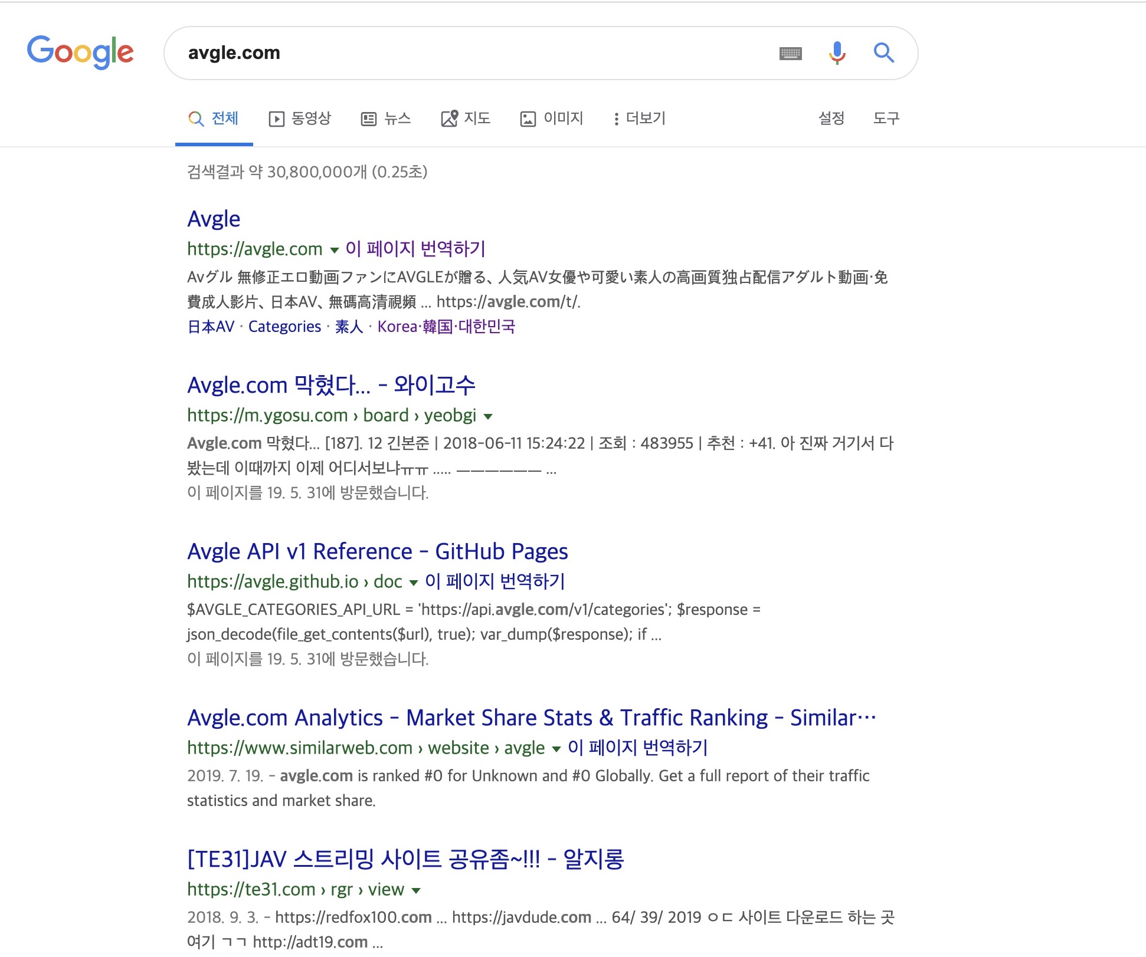This screenshot has height=957, width=1146.
Task: Start voice search with microphone icon
Action: coord(837,53)
